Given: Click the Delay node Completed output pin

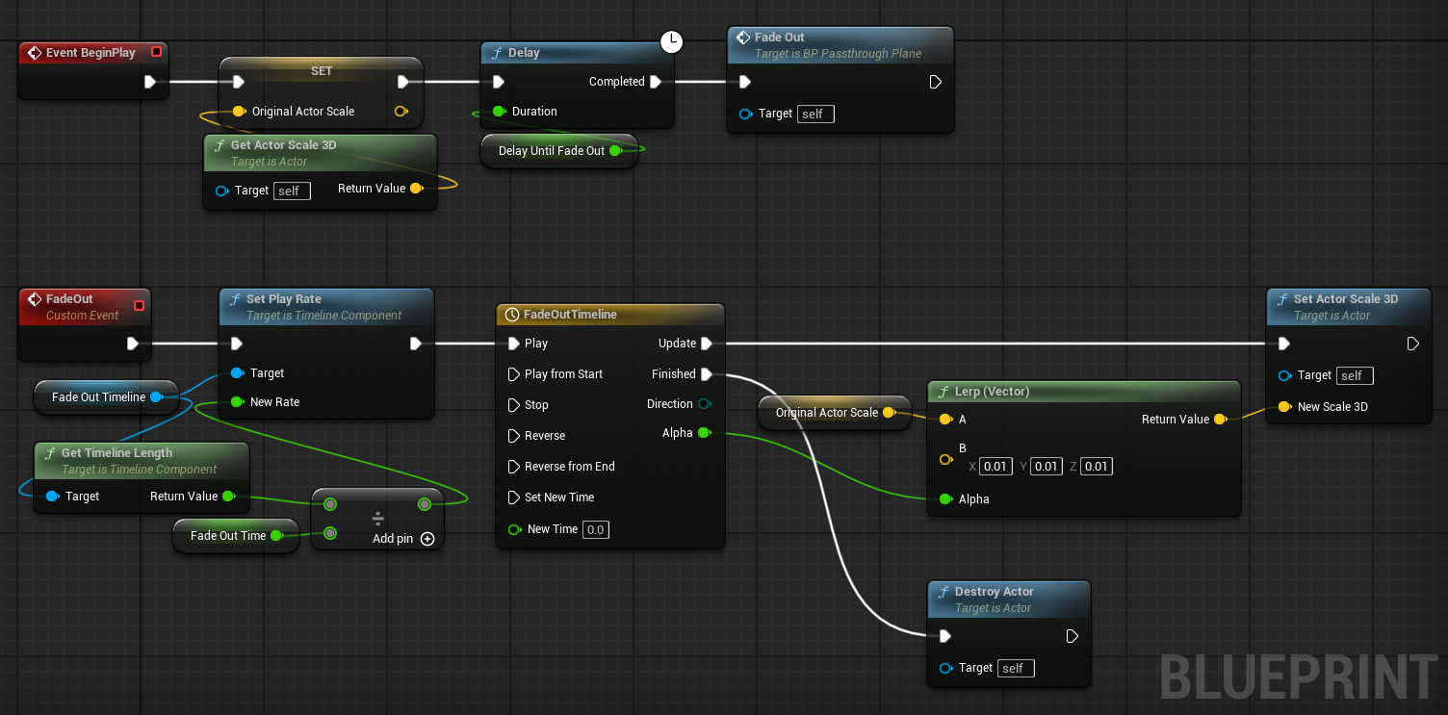Looking at the screenshot, I should 656,82.
